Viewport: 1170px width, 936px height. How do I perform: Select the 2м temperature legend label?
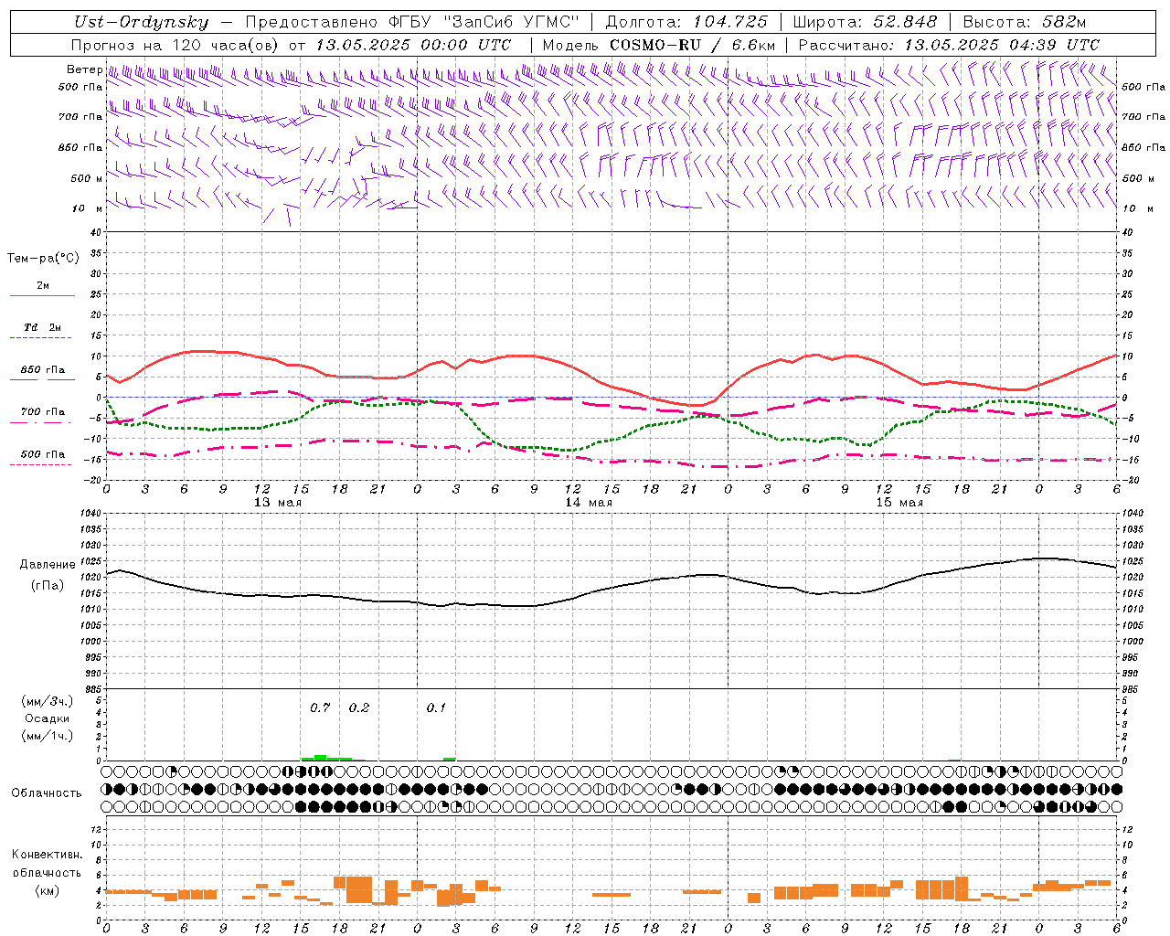click(x=42, y=286)
